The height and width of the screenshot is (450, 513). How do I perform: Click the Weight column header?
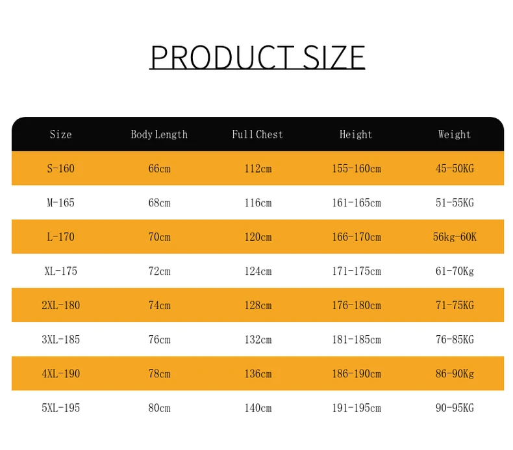pyautogui.click(x=455, y=134)
